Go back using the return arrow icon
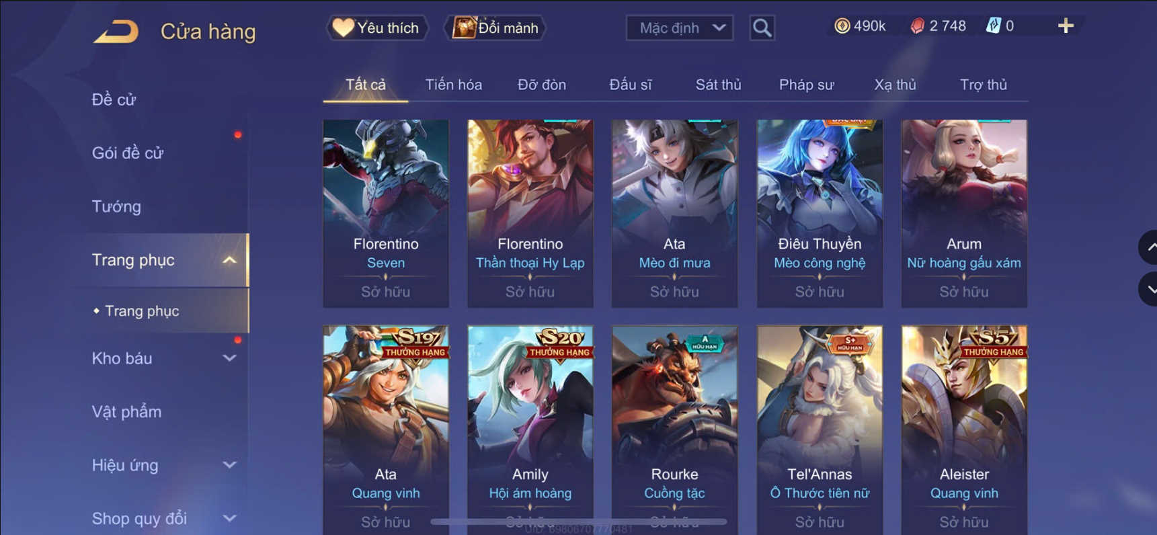 click(x=116, y=31)
